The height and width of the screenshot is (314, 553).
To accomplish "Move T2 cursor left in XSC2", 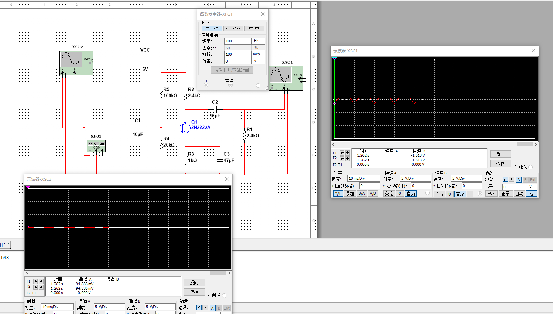I will click(x=36, y=287).
